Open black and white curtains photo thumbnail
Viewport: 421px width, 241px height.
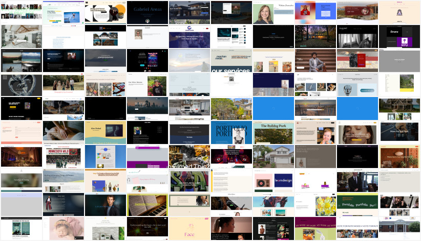(357, 36)
